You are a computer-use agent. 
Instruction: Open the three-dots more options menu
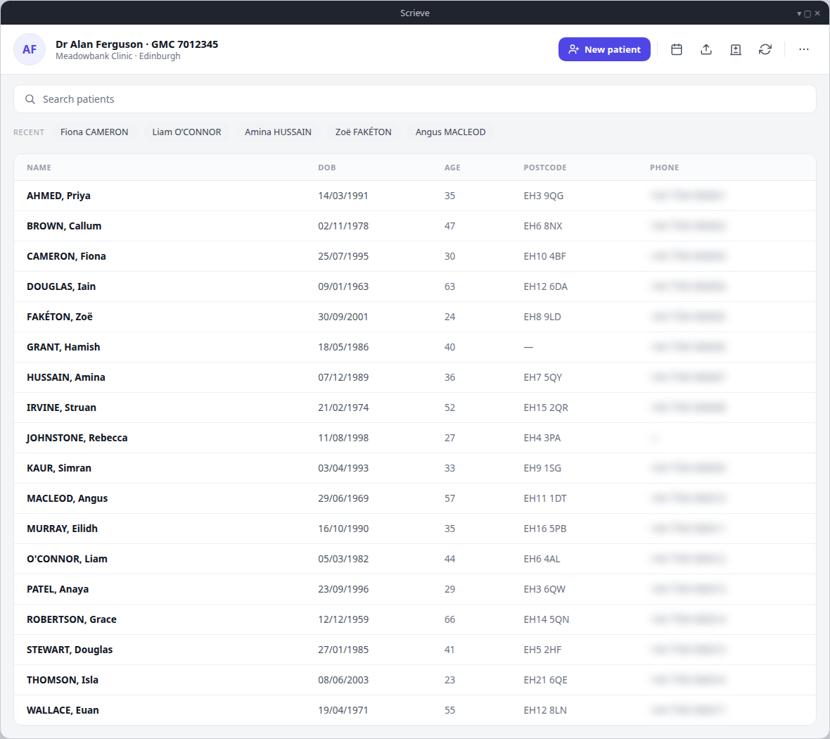(803, 49)
